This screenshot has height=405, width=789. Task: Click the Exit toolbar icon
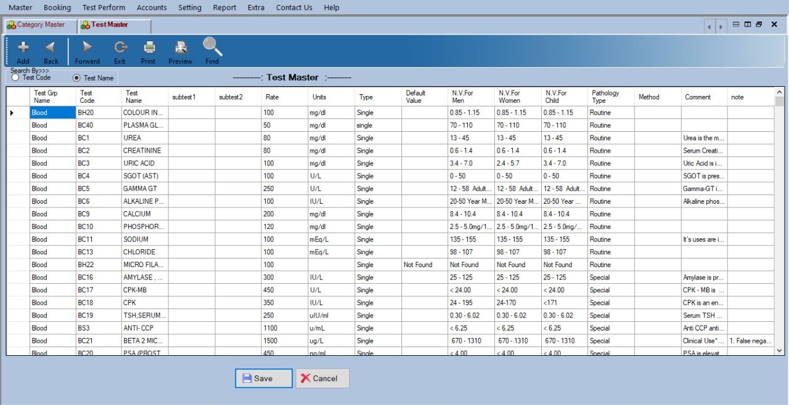120,51
